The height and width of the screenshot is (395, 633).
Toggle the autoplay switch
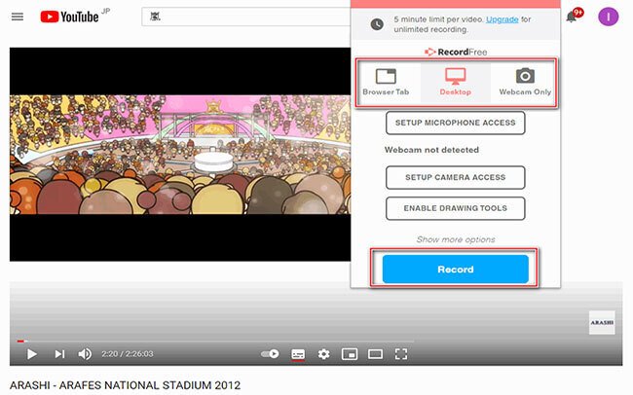pyautogui.click(x=270, y=354)
